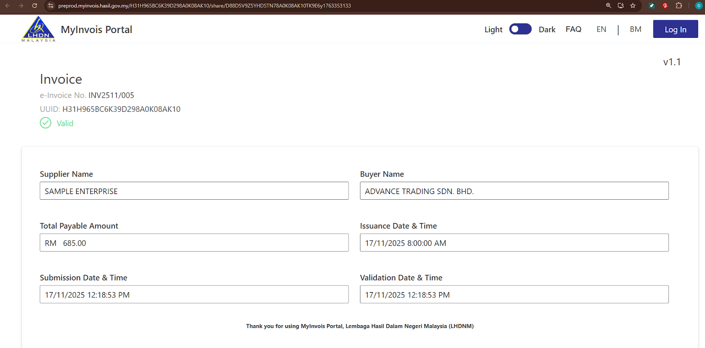Click the Validation Date & Time field
This screenshot has width=705, height=348.
[x=514, y=294]
